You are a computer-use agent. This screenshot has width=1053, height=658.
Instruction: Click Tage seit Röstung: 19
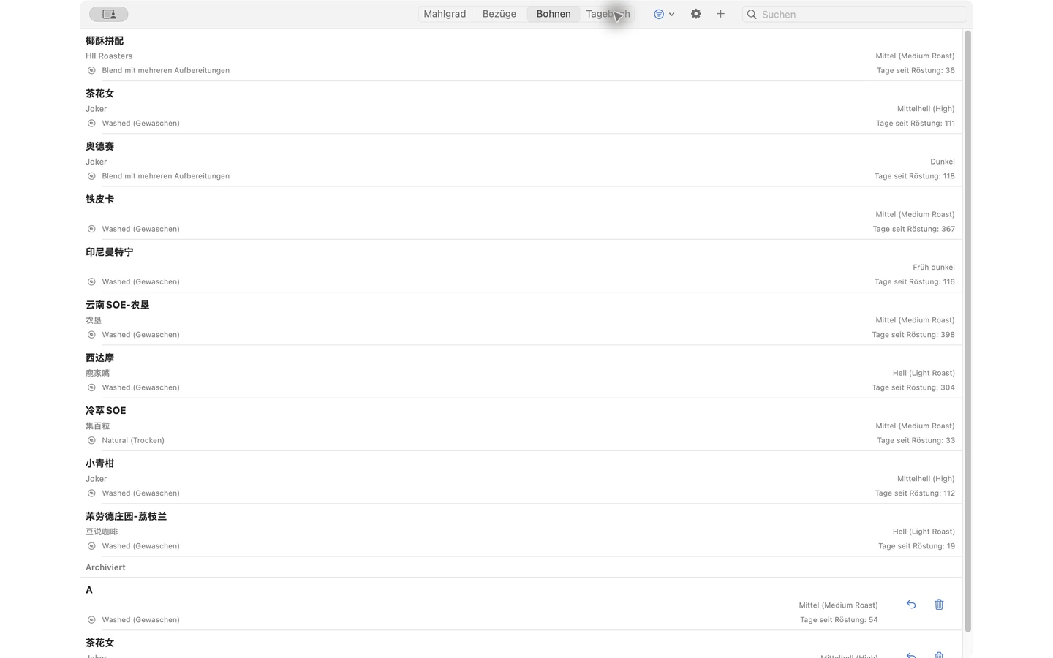(x=916, y=546)
